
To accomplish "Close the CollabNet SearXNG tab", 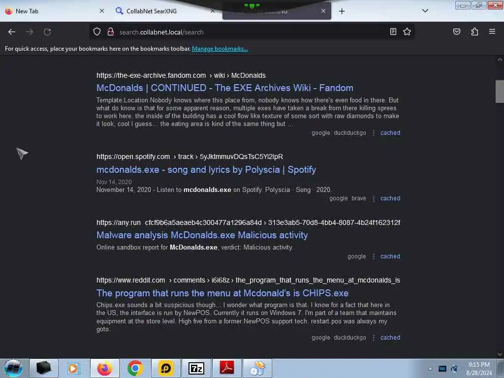I will (213, 11).
